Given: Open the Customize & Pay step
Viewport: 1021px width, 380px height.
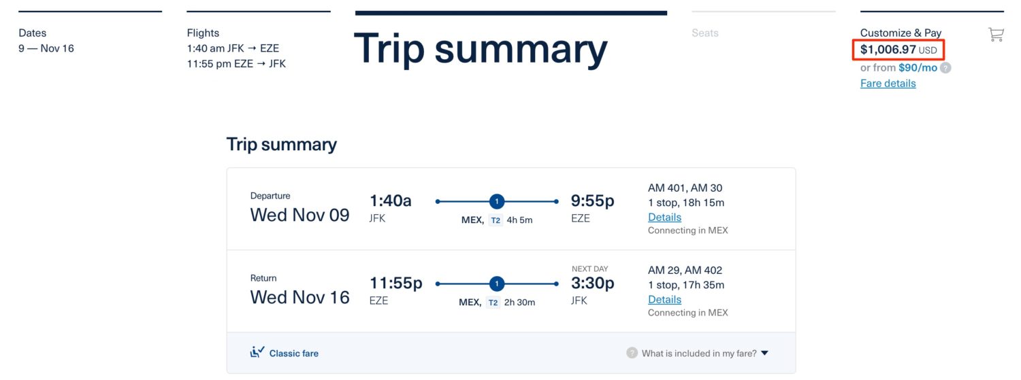Looking at the screenshot, I should [x=901, y=33].
